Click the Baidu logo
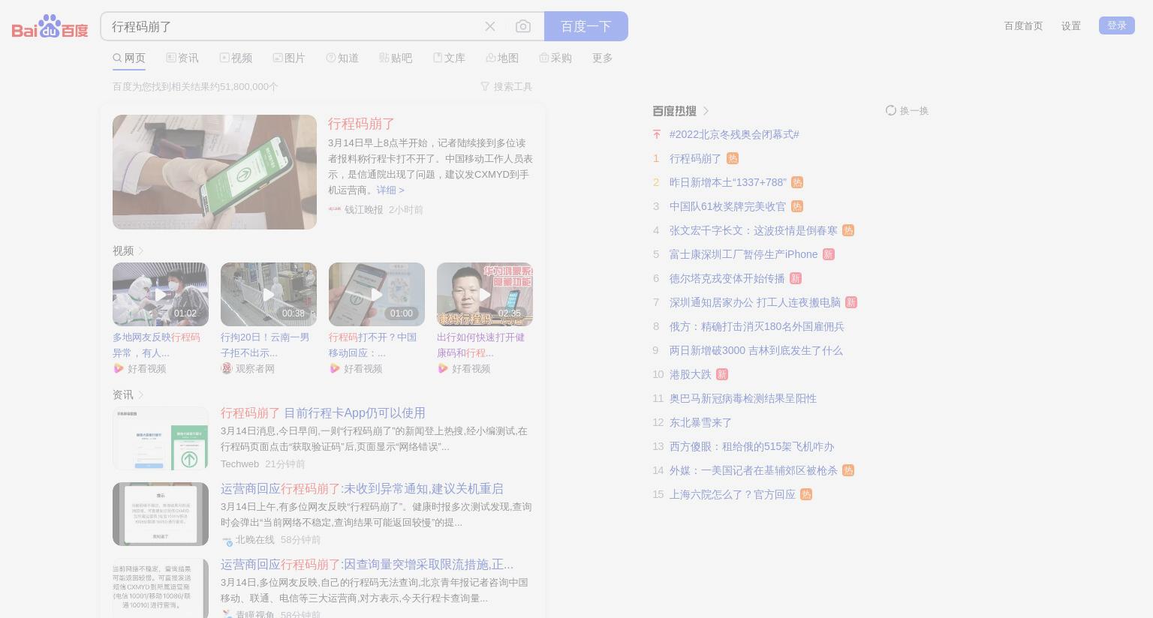Image resolution: width=1153 pixels, height=618 pixels. click(50, 27)
